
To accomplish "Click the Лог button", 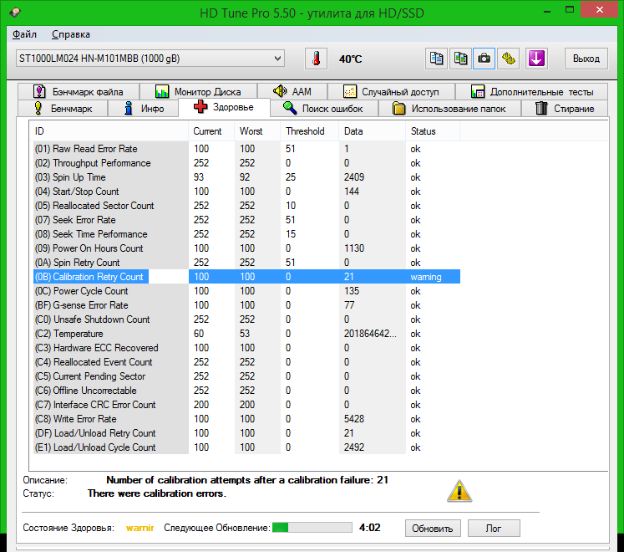I will (x=493, y=529).
